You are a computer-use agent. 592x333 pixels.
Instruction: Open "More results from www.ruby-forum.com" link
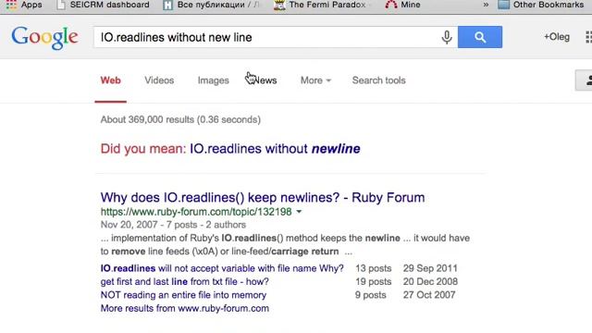coord(185,308)
